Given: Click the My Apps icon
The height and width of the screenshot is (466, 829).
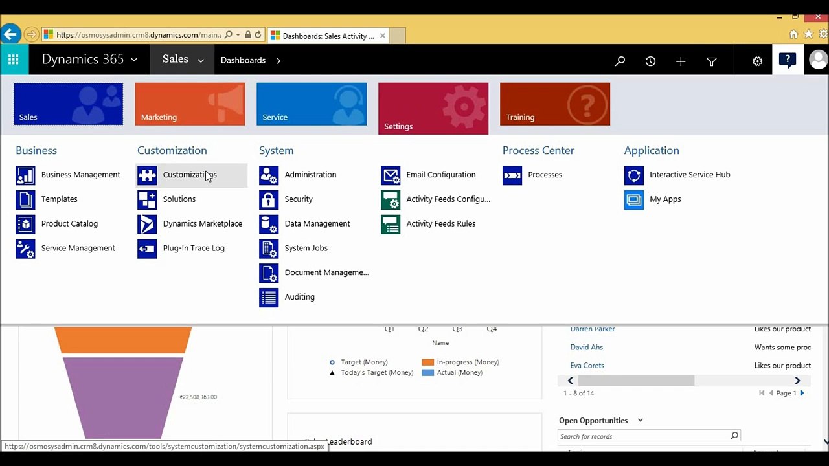Looking at the screenshot, I should coord(634,199).
